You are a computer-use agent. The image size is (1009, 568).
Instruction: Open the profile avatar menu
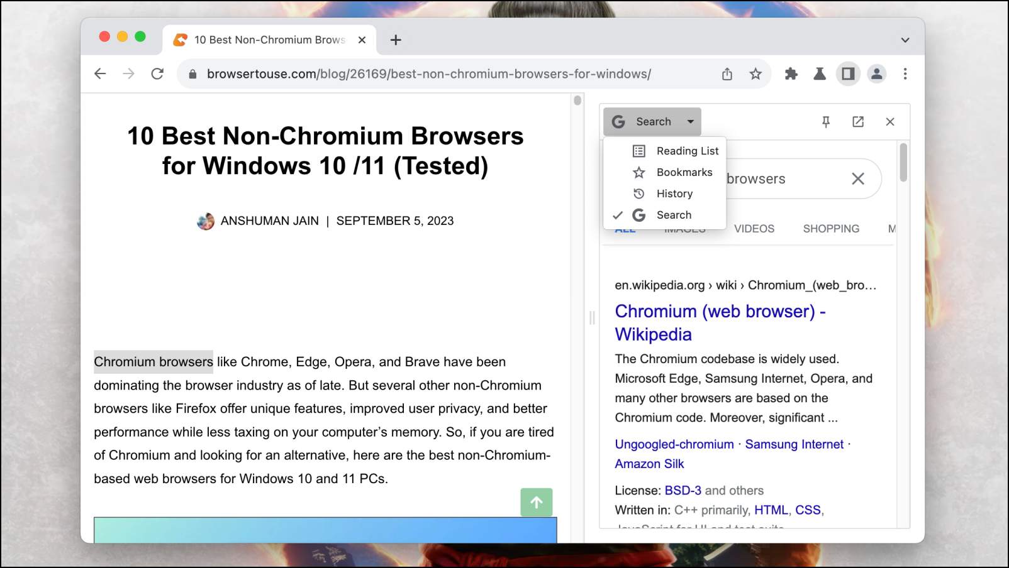(x=876, y=74)
